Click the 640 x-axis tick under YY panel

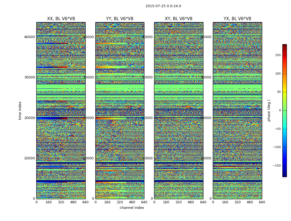[144, 202]
